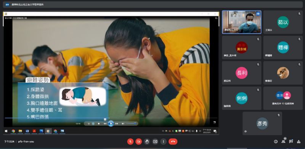Mute the media player speaker icon
Viewport: 305px width, 149px height.
tap(123, 123)
